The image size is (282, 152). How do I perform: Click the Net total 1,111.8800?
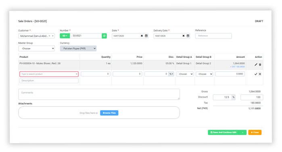[x=255, y=109]
